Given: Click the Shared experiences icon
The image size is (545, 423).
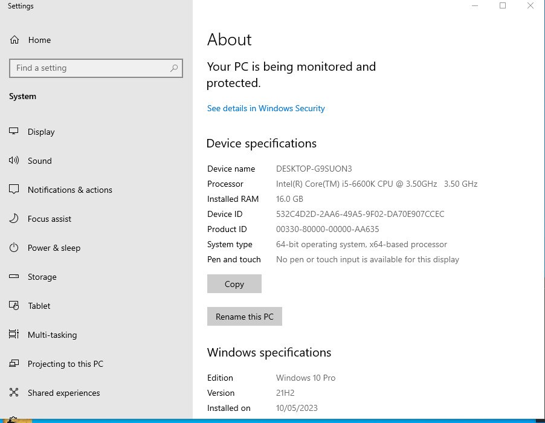Looking at the screenshot, I should tap(13, 392).
